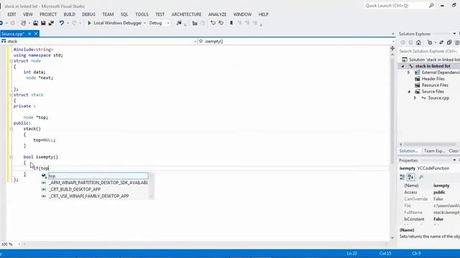Click the Save All toolbar icon
460x258 pixels.
[x=51, y=23]
